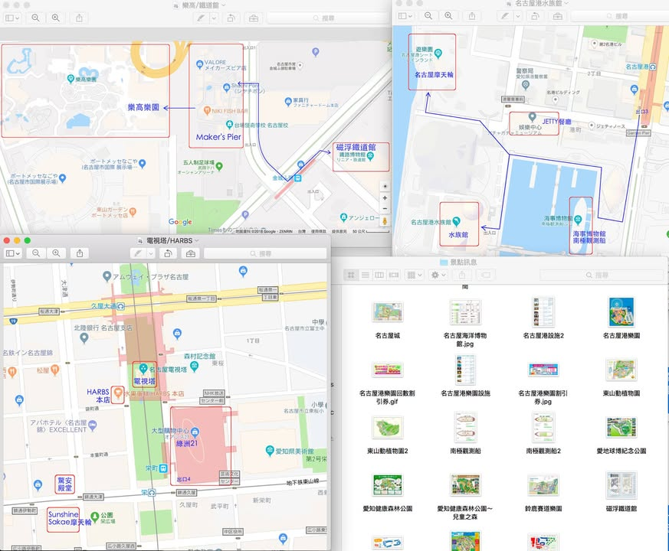Open the 電視塔/HARBS title dropdown chevron
The height and width of the screenshot is (551, 669).
pos(198,241)
